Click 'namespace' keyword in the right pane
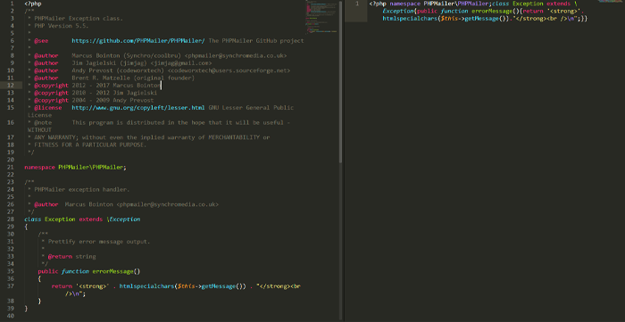625x322 pixels. point(404,4)
